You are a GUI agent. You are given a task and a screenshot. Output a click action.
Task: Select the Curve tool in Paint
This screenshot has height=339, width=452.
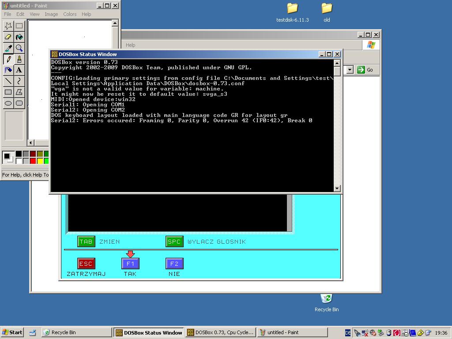click(x=19, y=81)
